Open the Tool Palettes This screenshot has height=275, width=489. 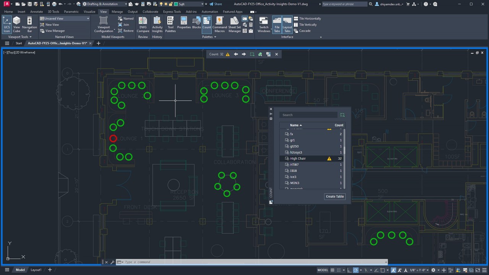[170, 24]
